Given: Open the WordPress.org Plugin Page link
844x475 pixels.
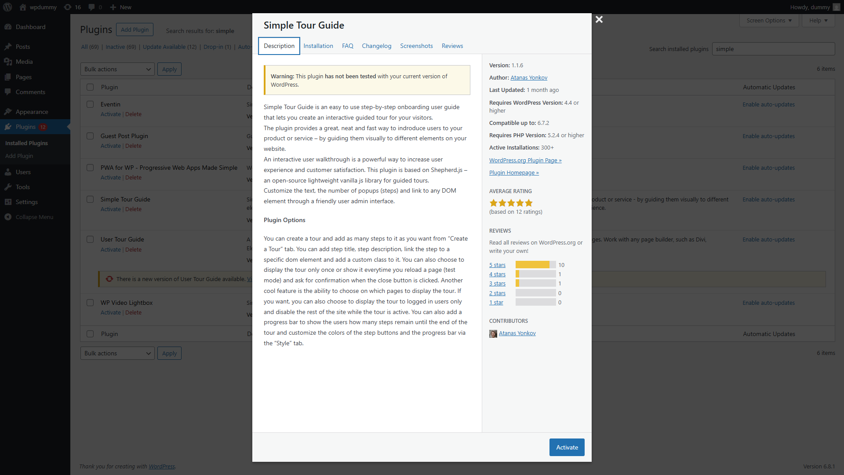Looking at the screenshot, I should click(x=525, y=160).
